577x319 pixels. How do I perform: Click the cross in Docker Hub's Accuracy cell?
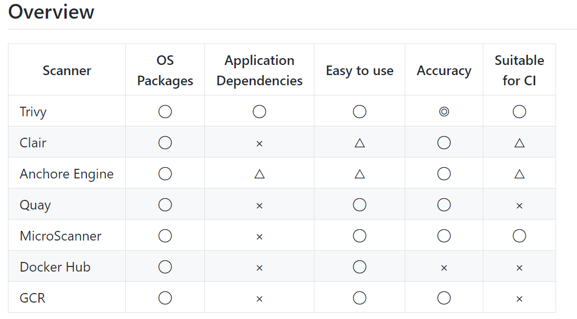tap(444, 268)
